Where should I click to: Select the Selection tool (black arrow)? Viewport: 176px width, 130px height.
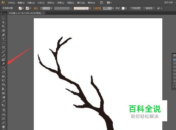click(4, 18)
